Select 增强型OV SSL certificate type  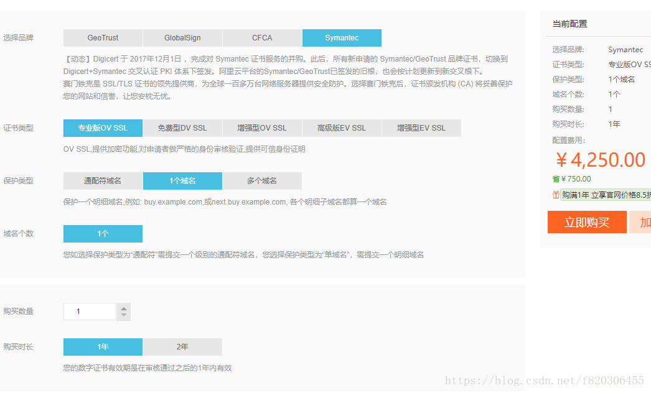[263, 128]
